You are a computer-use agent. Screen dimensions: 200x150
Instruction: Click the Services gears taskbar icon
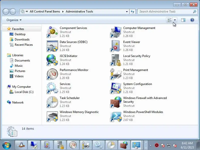point(99,145)
